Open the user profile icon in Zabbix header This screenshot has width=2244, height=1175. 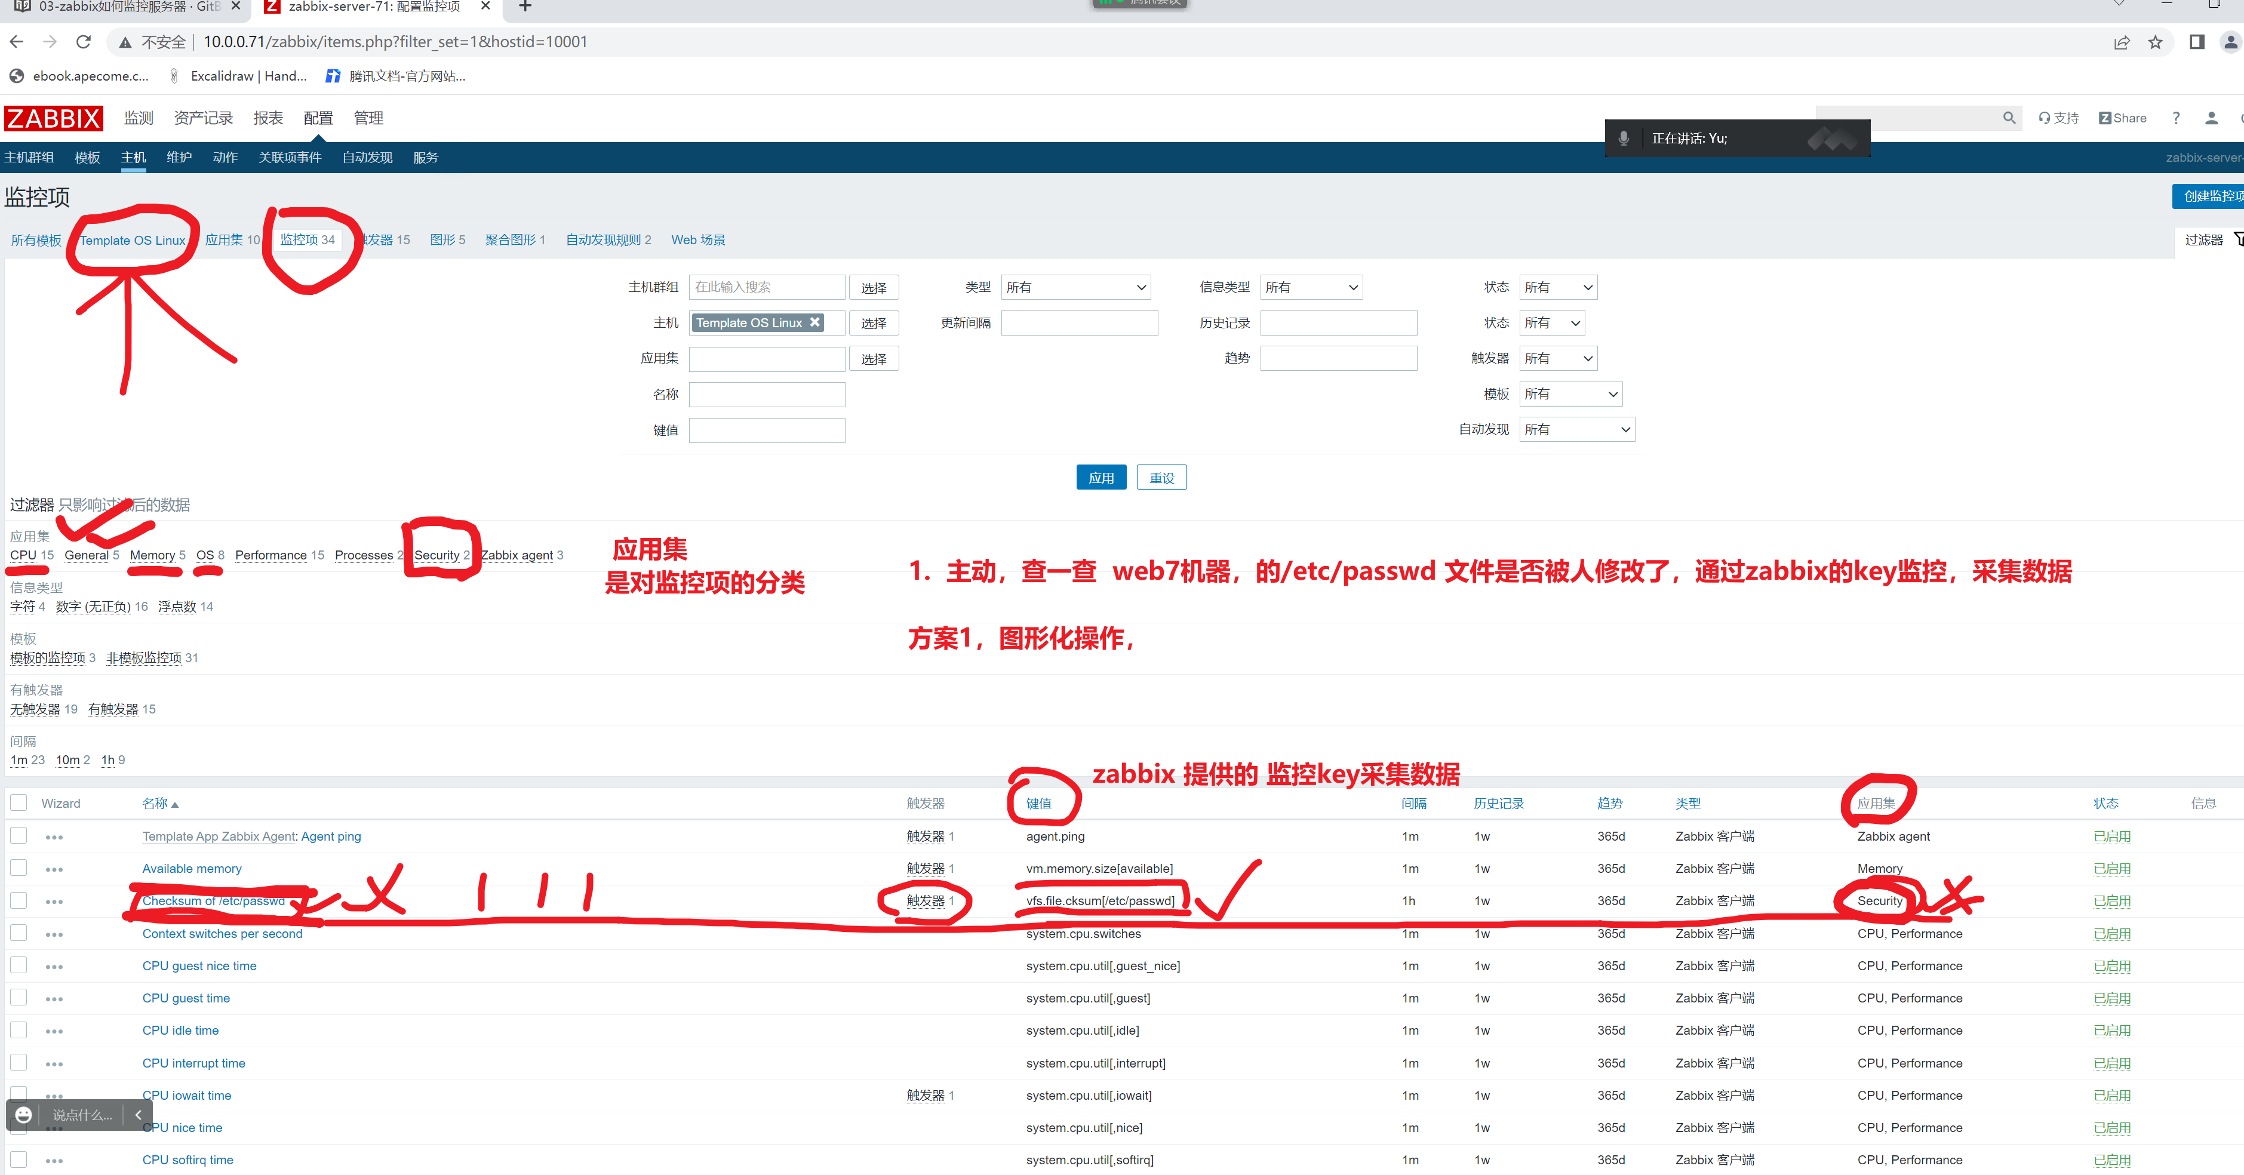click(x=2211, y=118)
